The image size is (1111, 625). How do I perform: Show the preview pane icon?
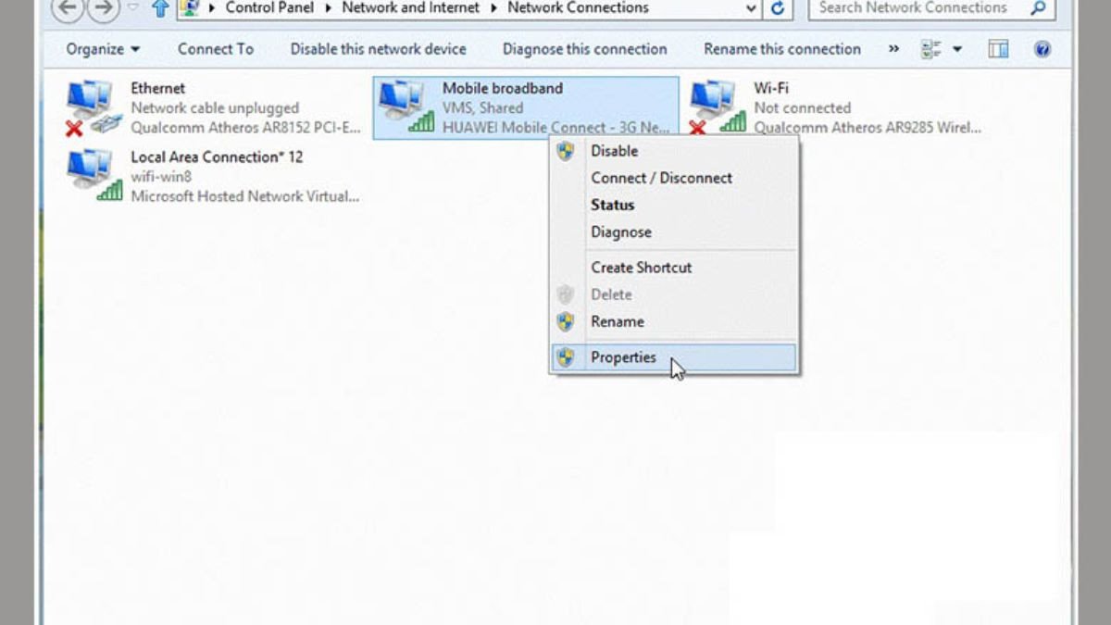click(998, 49)
